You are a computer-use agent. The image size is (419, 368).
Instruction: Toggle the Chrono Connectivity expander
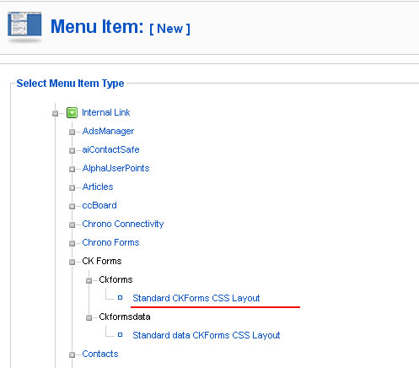coord(72,225)
